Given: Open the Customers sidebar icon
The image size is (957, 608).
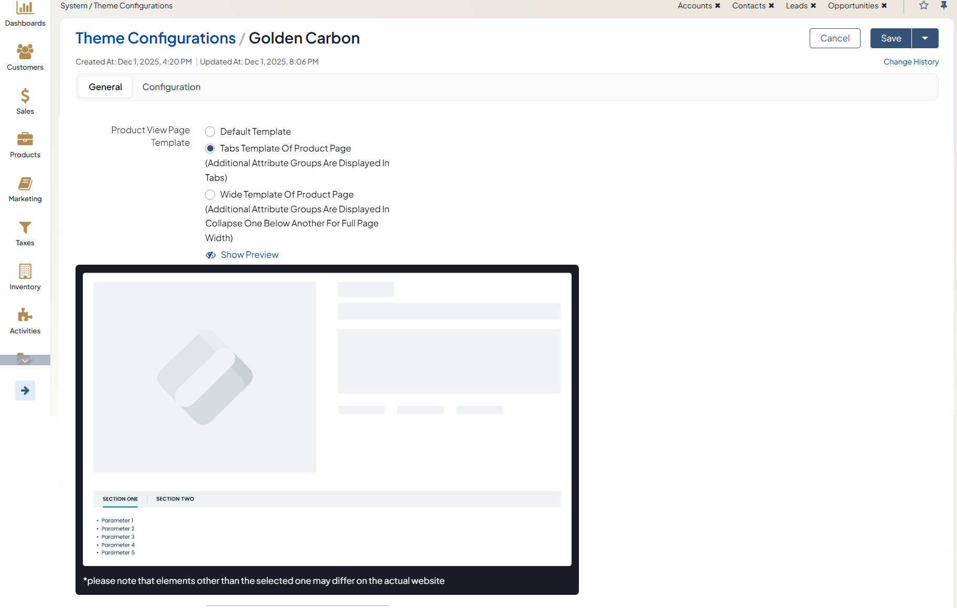Looking at the screenshot, I should (x=25, y=51).
